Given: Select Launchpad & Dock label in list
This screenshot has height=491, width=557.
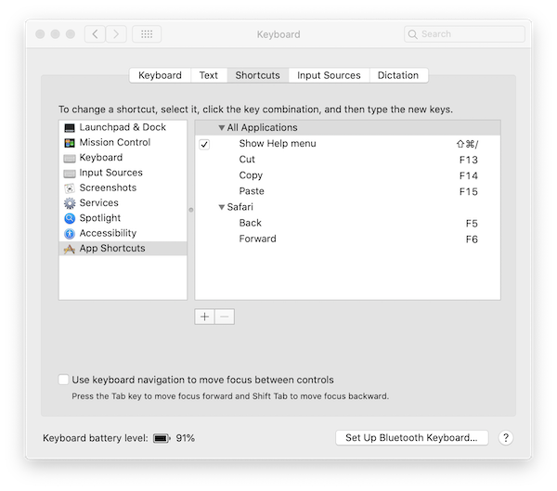Looking at the screenshot, I should coord(123,127).
